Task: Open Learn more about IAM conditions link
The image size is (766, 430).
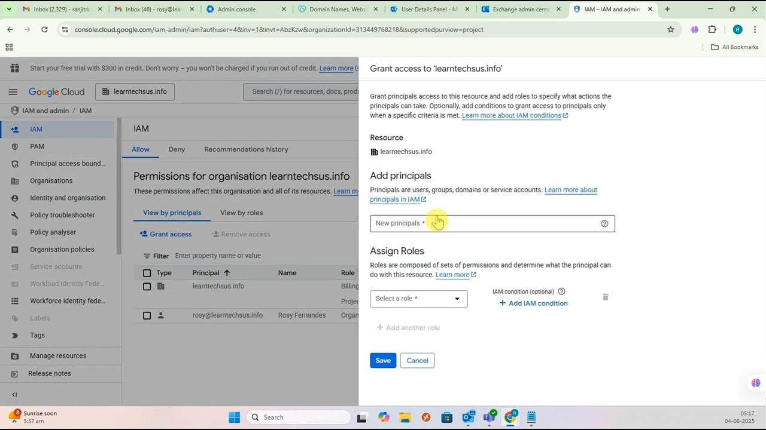Action: 515,115
